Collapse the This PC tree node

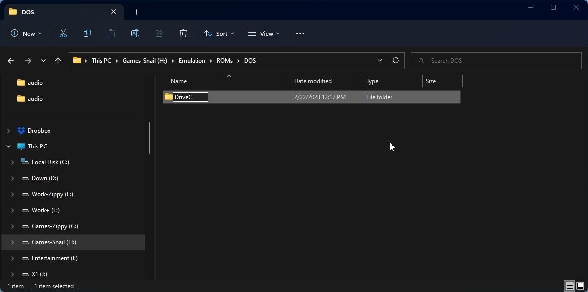point(8,146)
